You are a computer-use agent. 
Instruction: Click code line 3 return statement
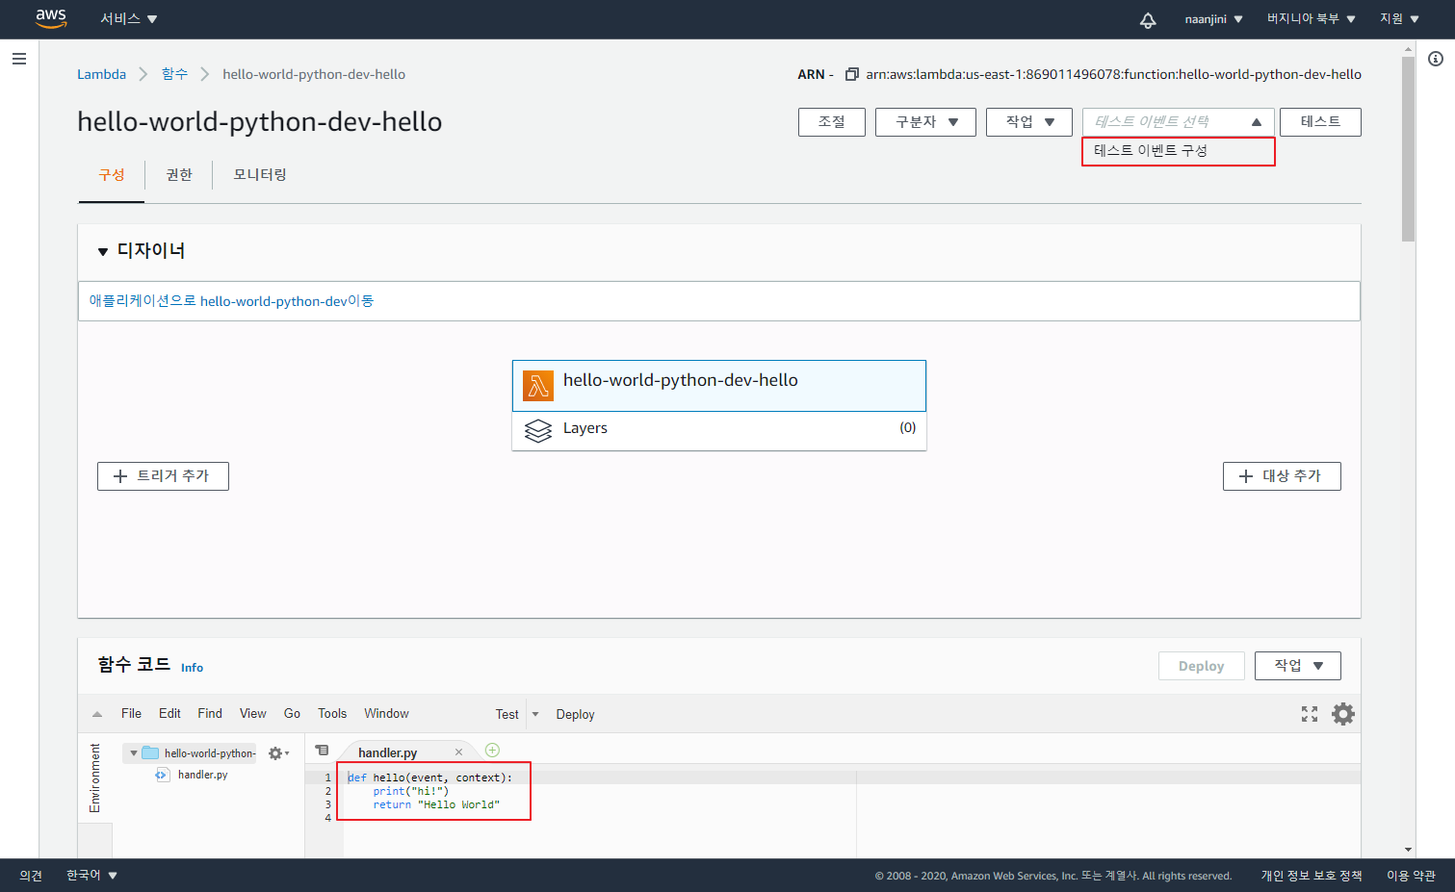click(436, 804)
